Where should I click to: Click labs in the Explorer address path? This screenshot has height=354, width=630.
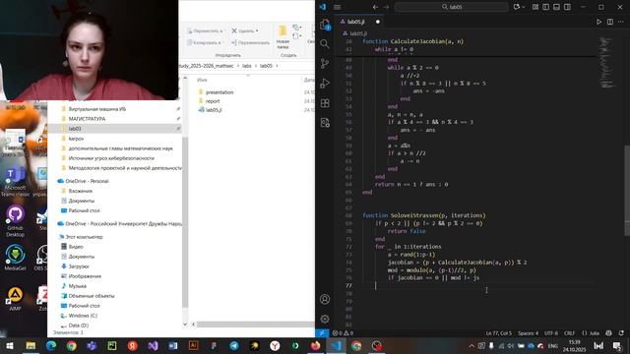[x=247, y=66]
